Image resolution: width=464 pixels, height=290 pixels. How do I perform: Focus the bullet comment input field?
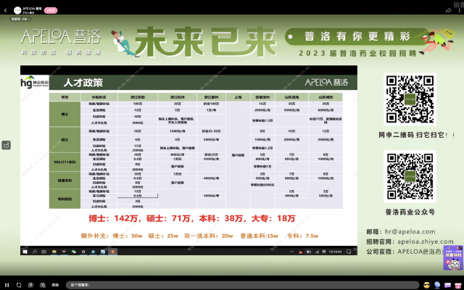point(242,285)
